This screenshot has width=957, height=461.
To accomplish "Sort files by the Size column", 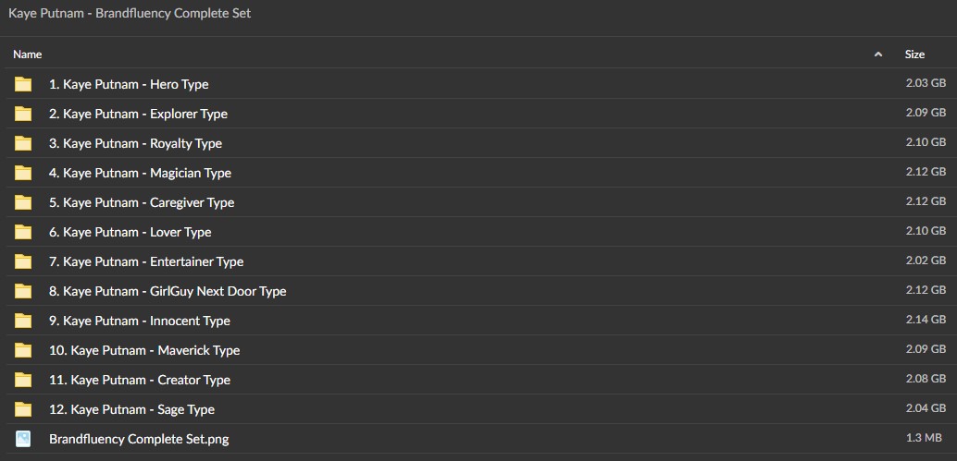I will (914, 55).
